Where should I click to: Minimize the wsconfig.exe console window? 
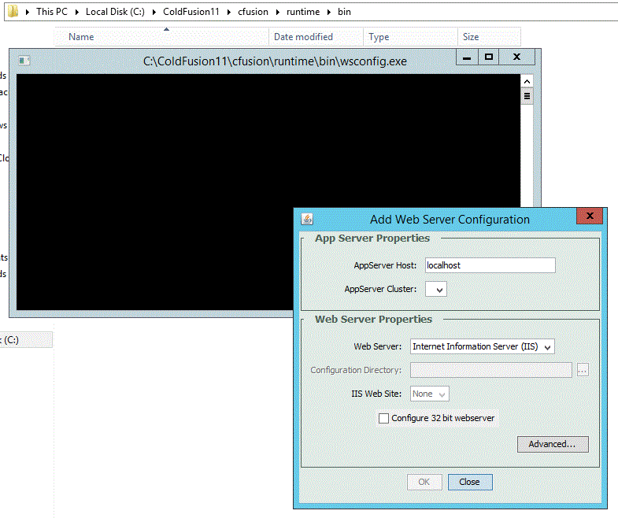point(467,57)
